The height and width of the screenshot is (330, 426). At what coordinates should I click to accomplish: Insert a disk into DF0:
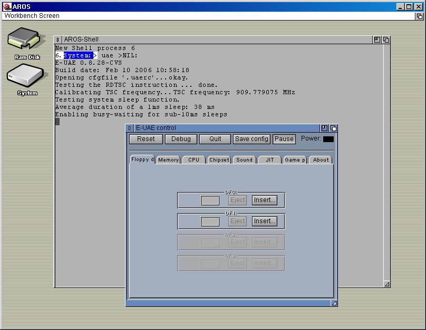(x=264, y=200)
